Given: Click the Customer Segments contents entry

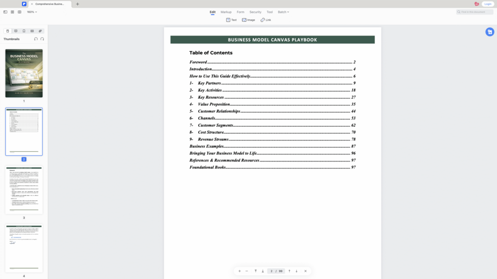Looking at the screenshot, I should 272,125.
